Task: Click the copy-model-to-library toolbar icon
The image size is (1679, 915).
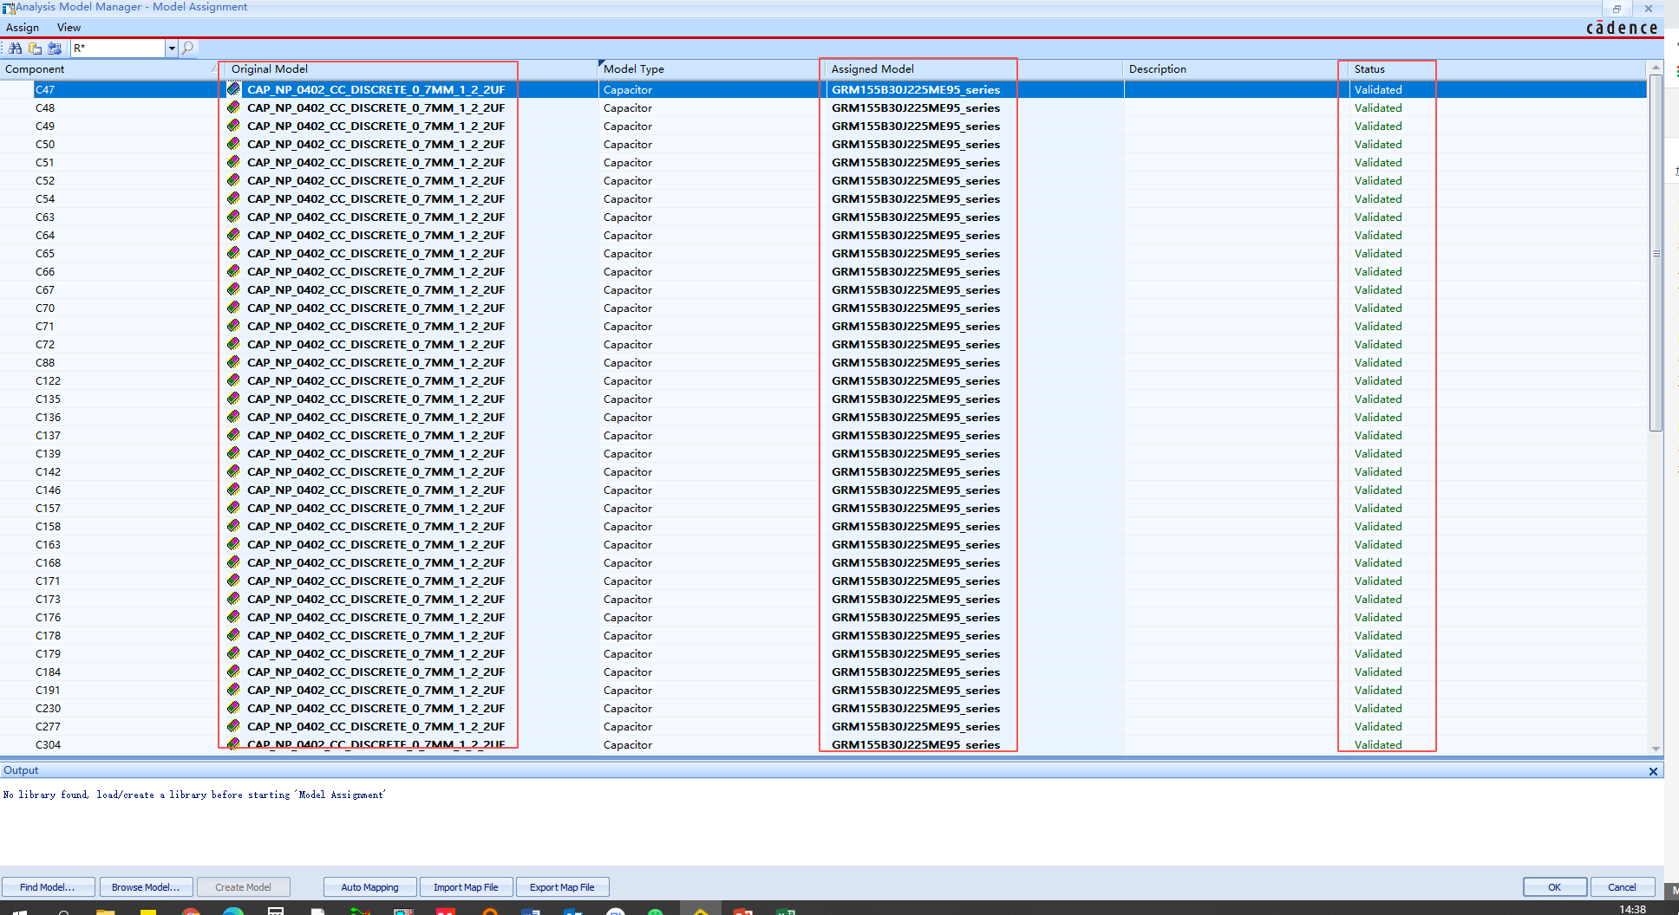Action: tap(34, 48)
